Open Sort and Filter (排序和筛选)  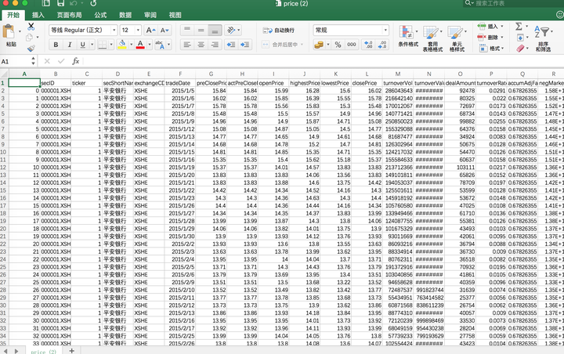pos(543,38)
